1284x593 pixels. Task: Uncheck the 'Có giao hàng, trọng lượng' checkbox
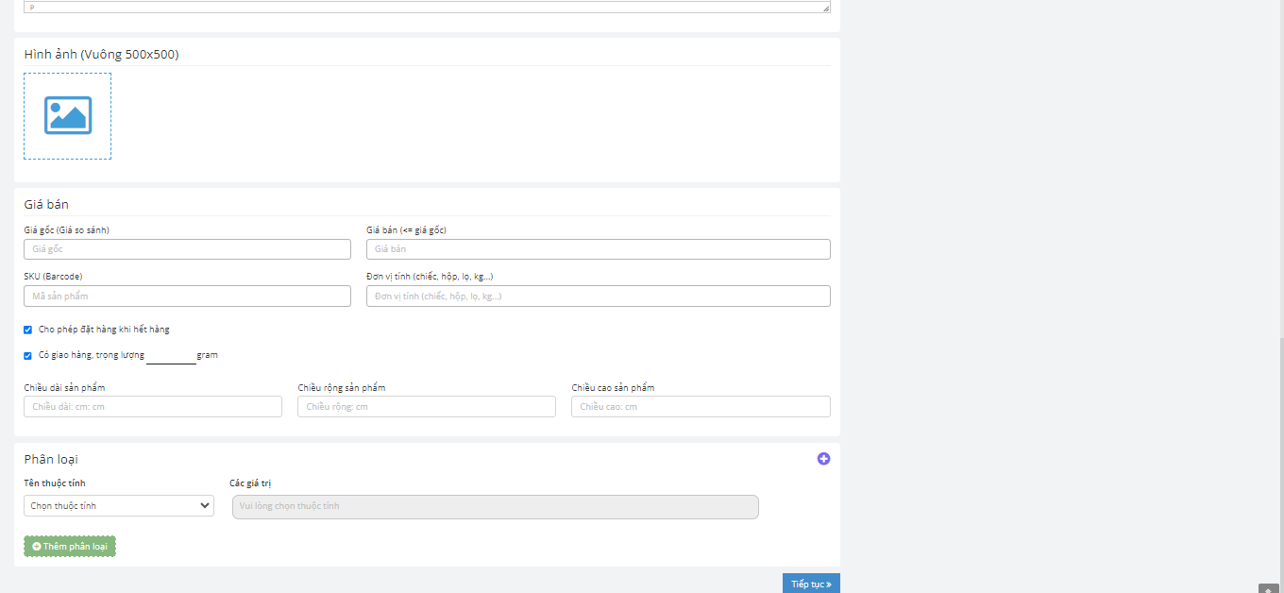coord(28,356)
